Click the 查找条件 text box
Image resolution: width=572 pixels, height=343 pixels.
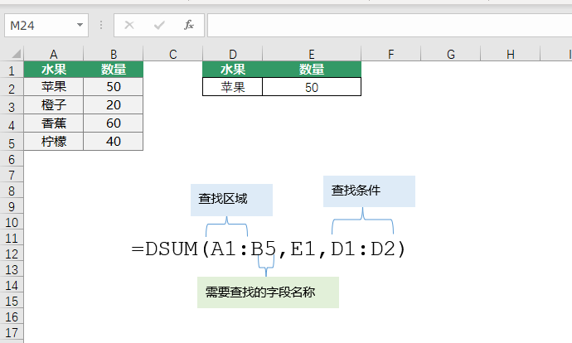click(369, 191)
